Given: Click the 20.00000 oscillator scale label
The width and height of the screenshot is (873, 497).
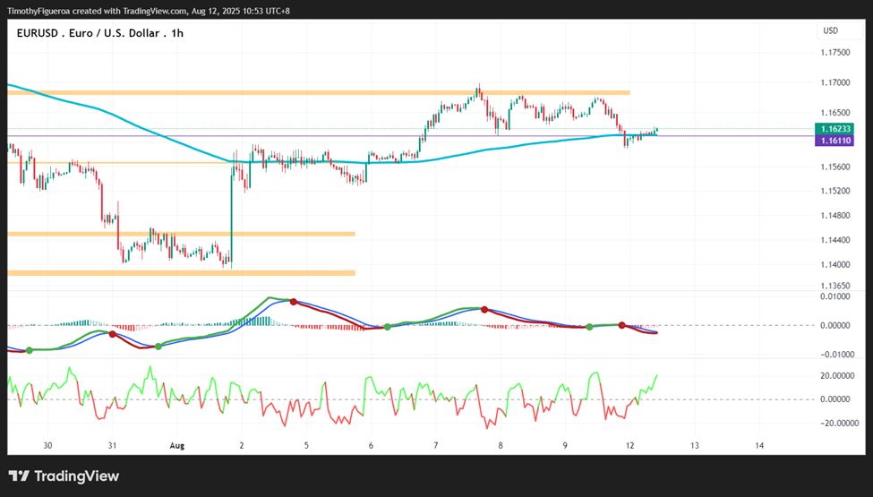Looking at the screenshot, I should point(835,376).
